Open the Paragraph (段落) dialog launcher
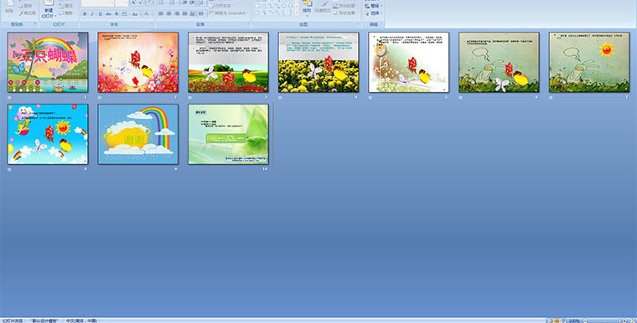637x323 pixels. point(249,24)
